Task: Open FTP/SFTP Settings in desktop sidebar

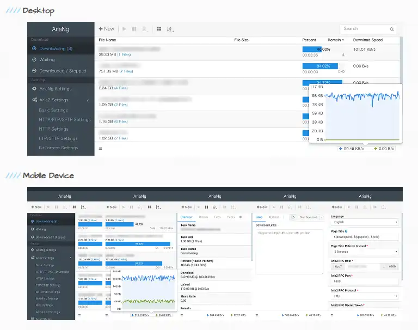Action: click(58, 138)
